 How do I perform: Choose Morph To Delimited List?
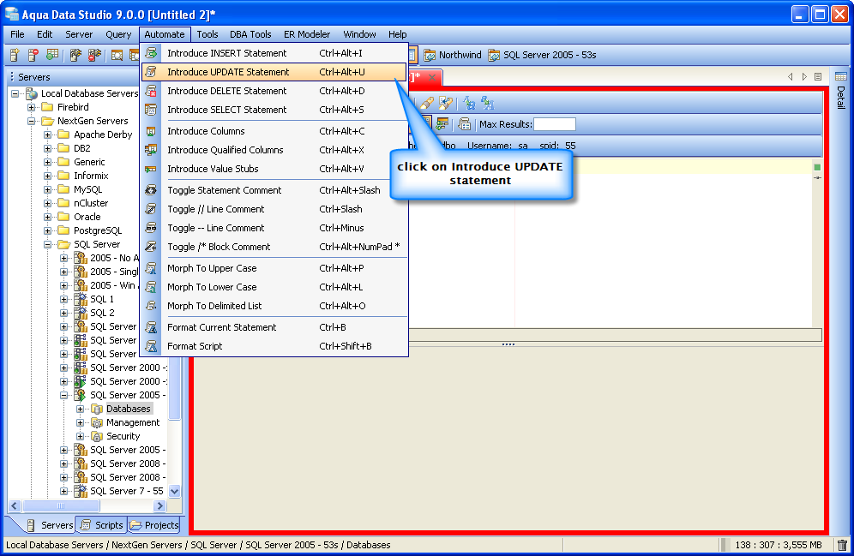click(x=274, y=306)
